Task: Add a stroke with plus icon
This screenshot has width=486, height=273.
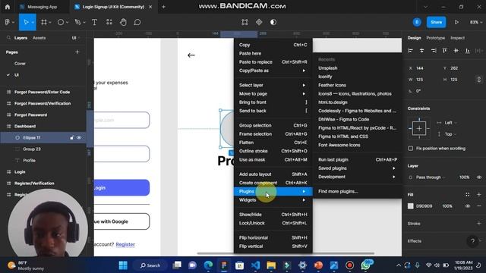Action: click(479, 224)
